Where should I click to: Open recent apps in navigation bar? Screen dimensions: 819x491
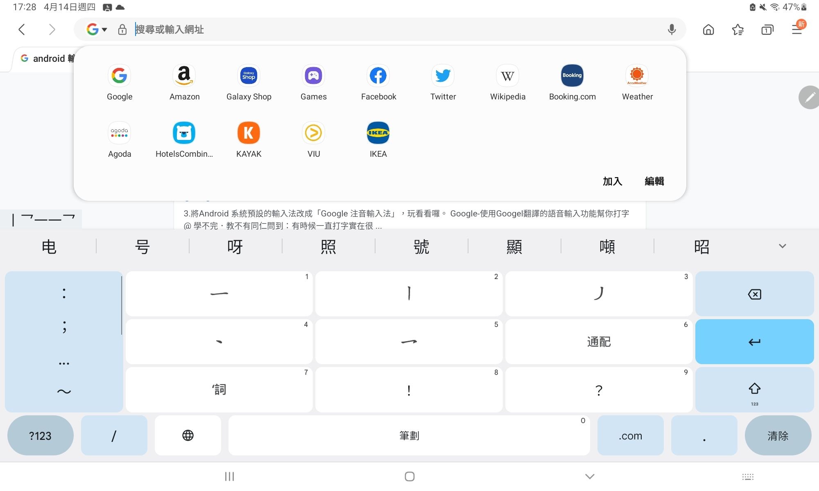(229, 476)
